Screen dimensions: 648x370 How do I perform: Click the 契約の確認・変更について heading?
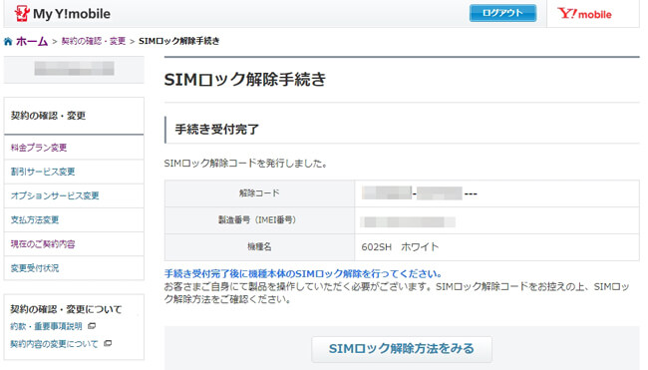[x=66, y=309]
